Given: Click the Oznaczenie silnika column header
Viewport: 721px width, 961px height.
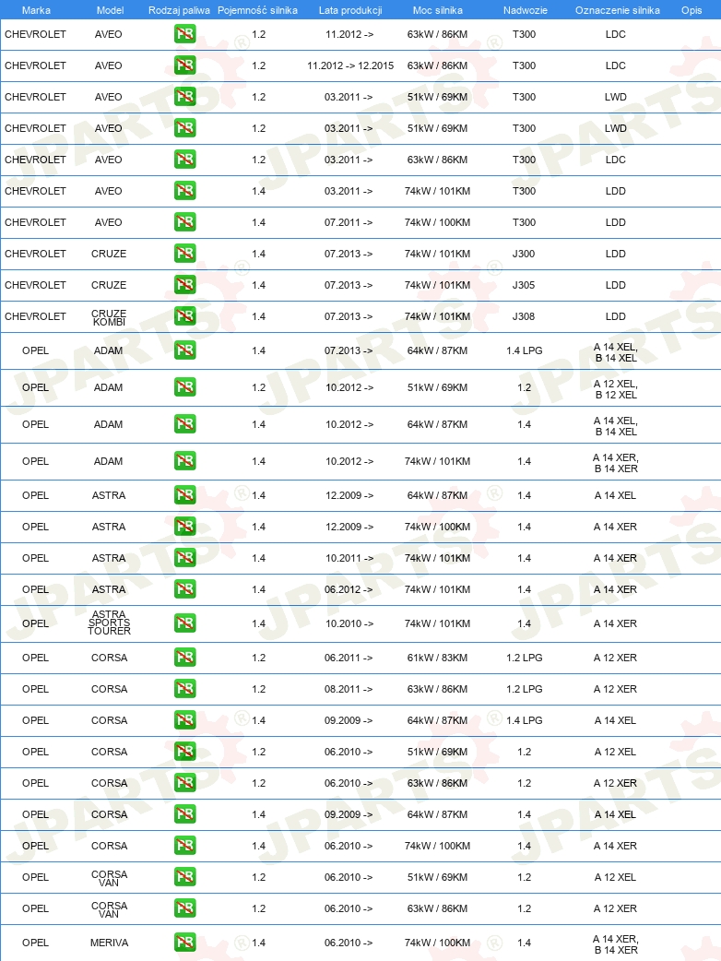Looking at the screenshot, I should click(618, 10).
